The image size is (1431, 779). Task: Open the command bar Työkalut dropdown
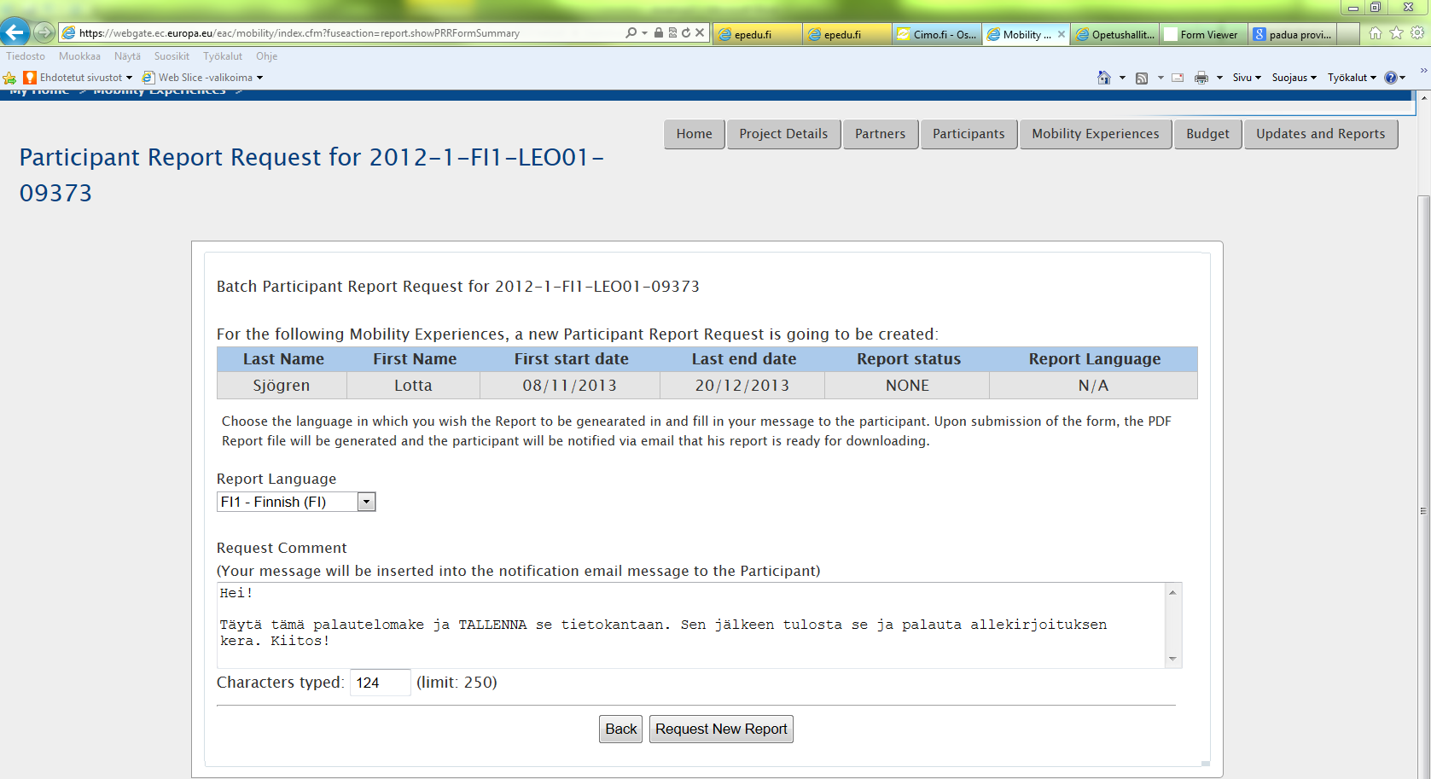(x=1352, y=78)
